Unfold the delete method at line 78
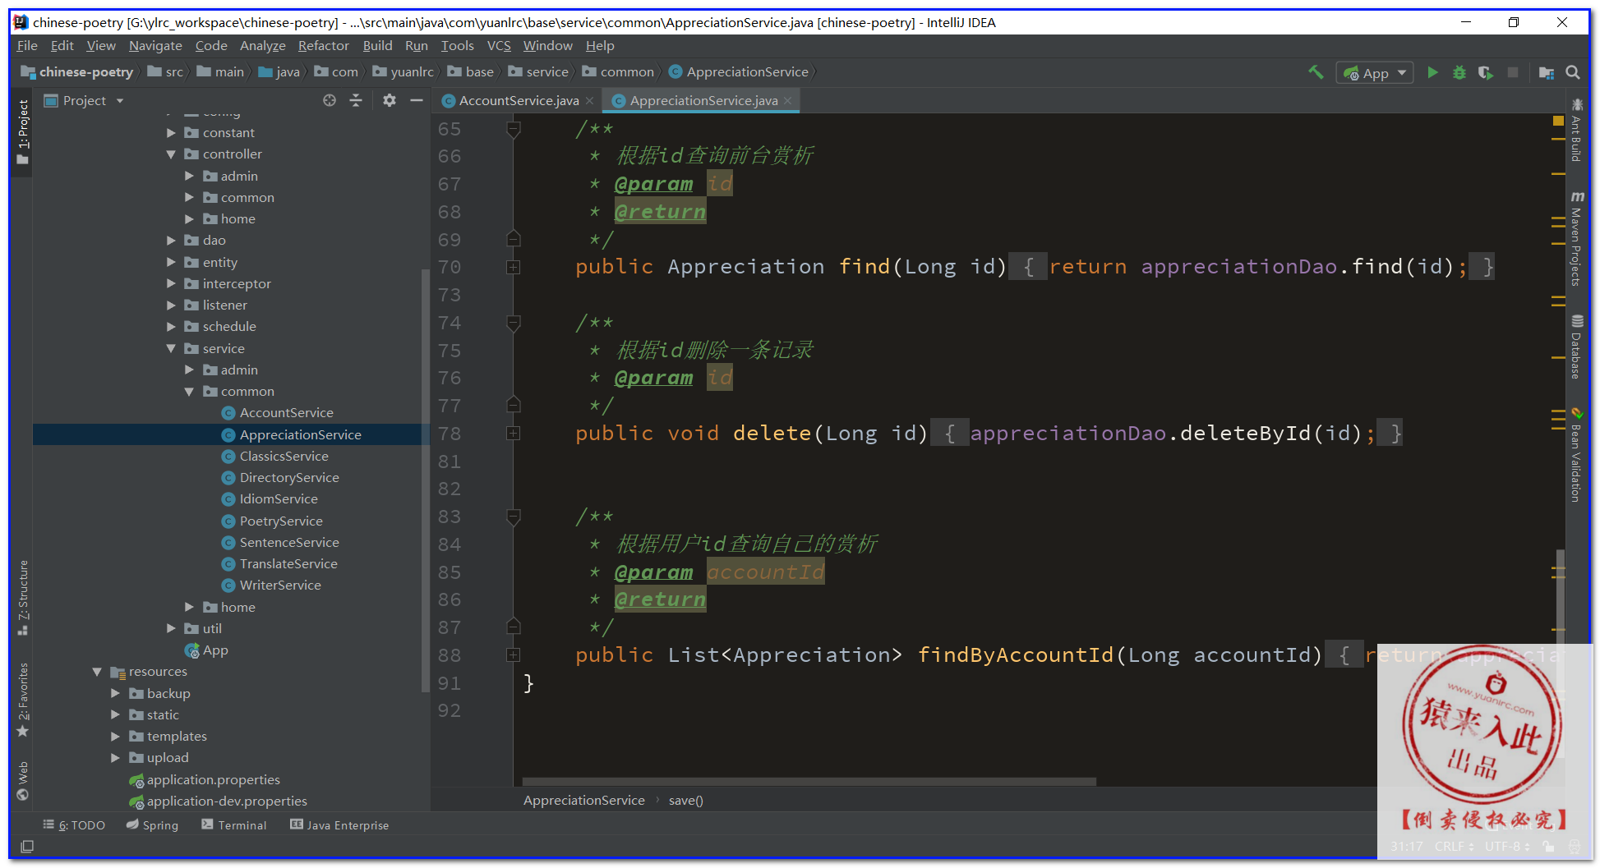 tap(514, 433)
